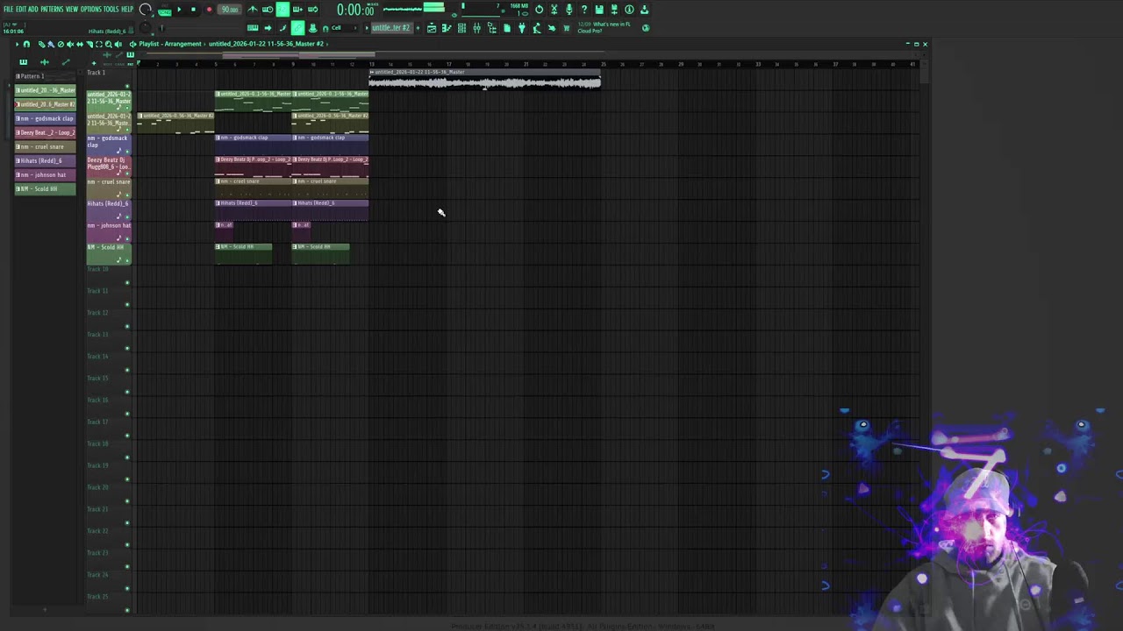The width and height of the screenshot is (1123, 631).
Task: Click the download arrow icon at top right
Action: (x=644, y=10)
